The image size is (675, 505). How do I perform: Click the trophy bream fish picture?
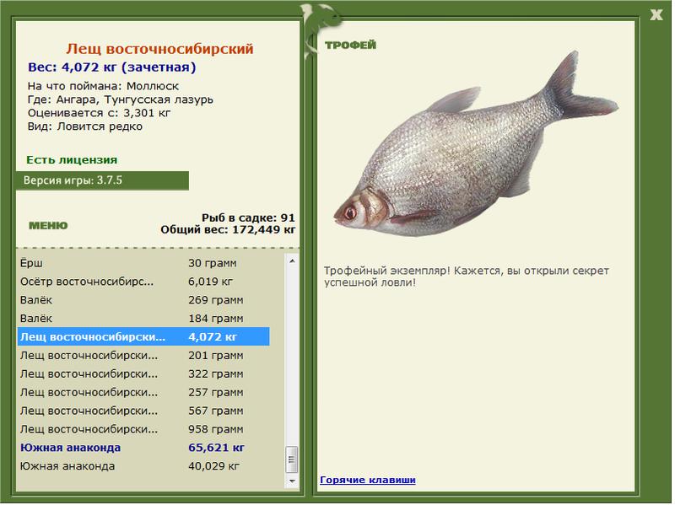coord(476,144)
